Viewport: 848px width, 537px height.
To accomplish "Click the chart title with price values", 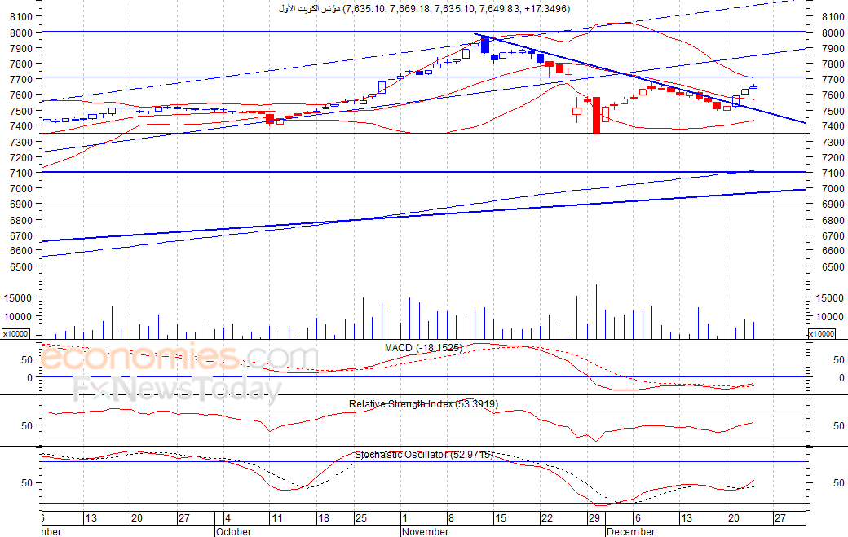I will click(x=424, y=9).
